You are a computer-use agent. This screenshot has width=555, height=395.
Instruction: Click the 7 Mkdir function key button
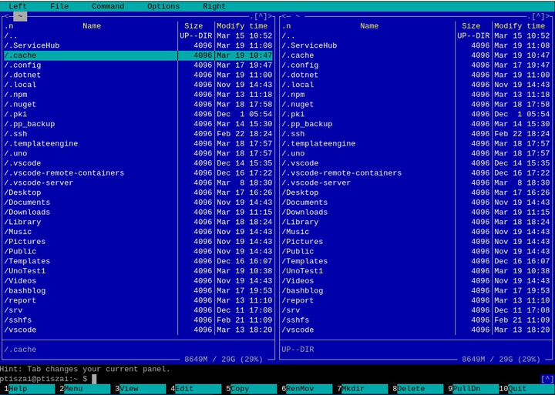point(361,389)
